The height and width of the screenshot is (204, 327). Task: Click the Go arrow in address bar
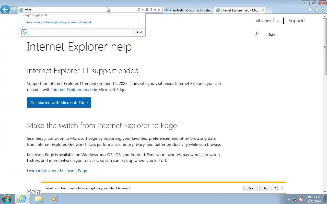click(x=155, y=10)
